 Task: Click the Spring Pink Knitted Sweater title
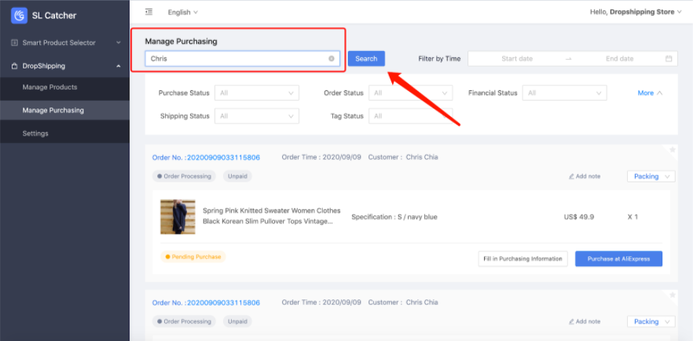pyautogui.click(x=271, y=216)
